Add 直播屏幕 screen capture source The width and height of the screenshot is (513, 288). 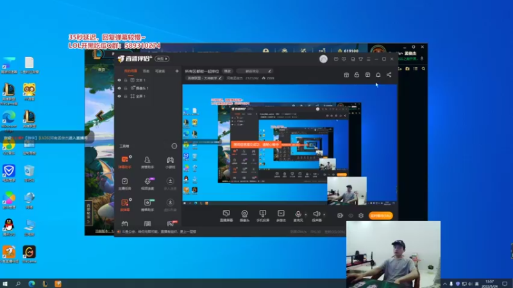pyautogui.click(x=226, y=216)
